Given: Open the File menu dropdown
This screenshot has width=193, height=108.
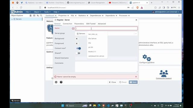Looking at the screenshot, I should coord(28,12).
